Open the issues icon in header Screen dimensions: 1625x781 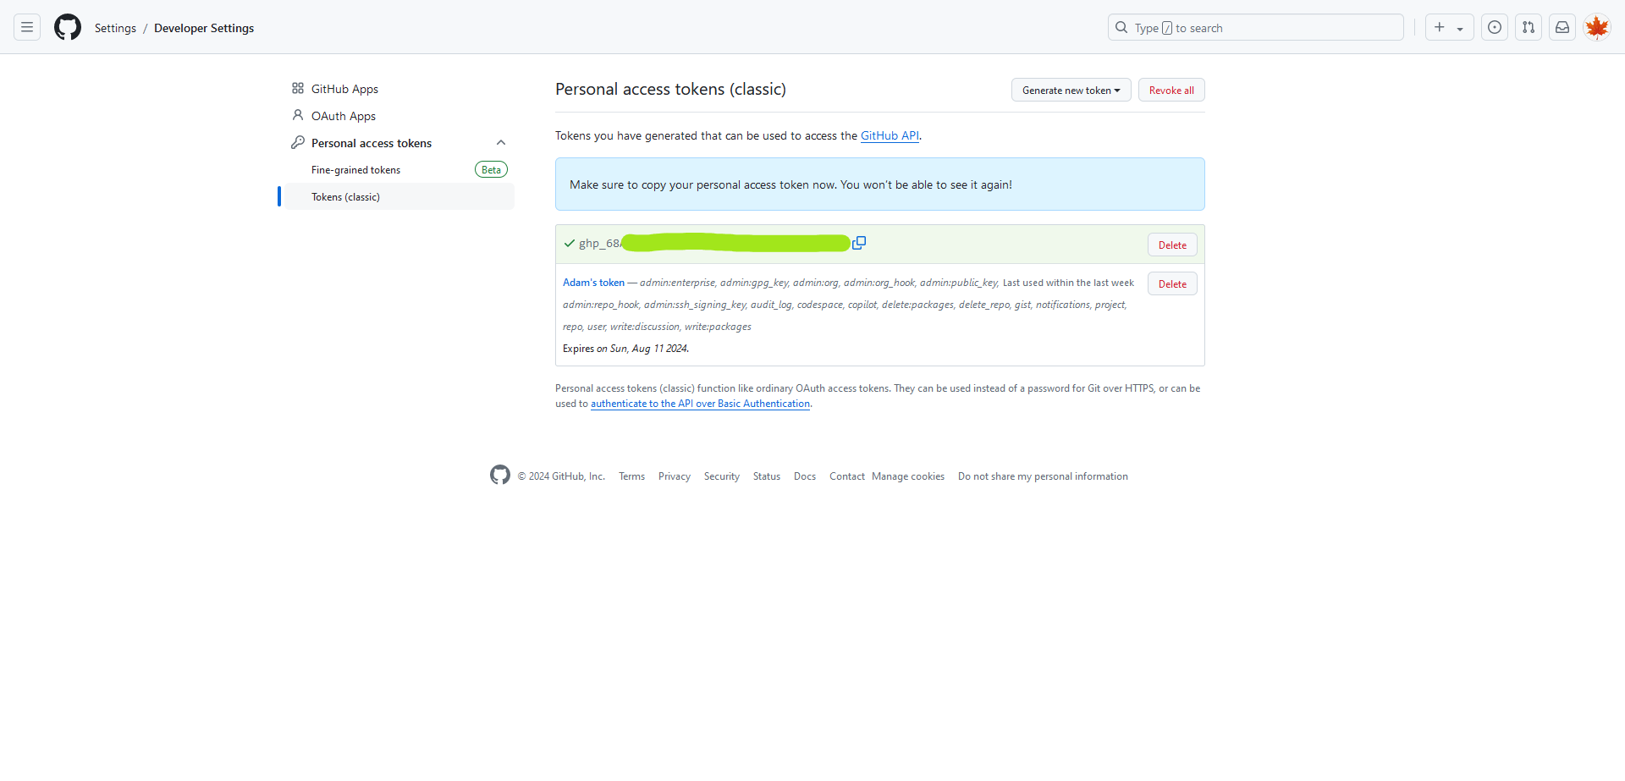tap(1495, 28)
